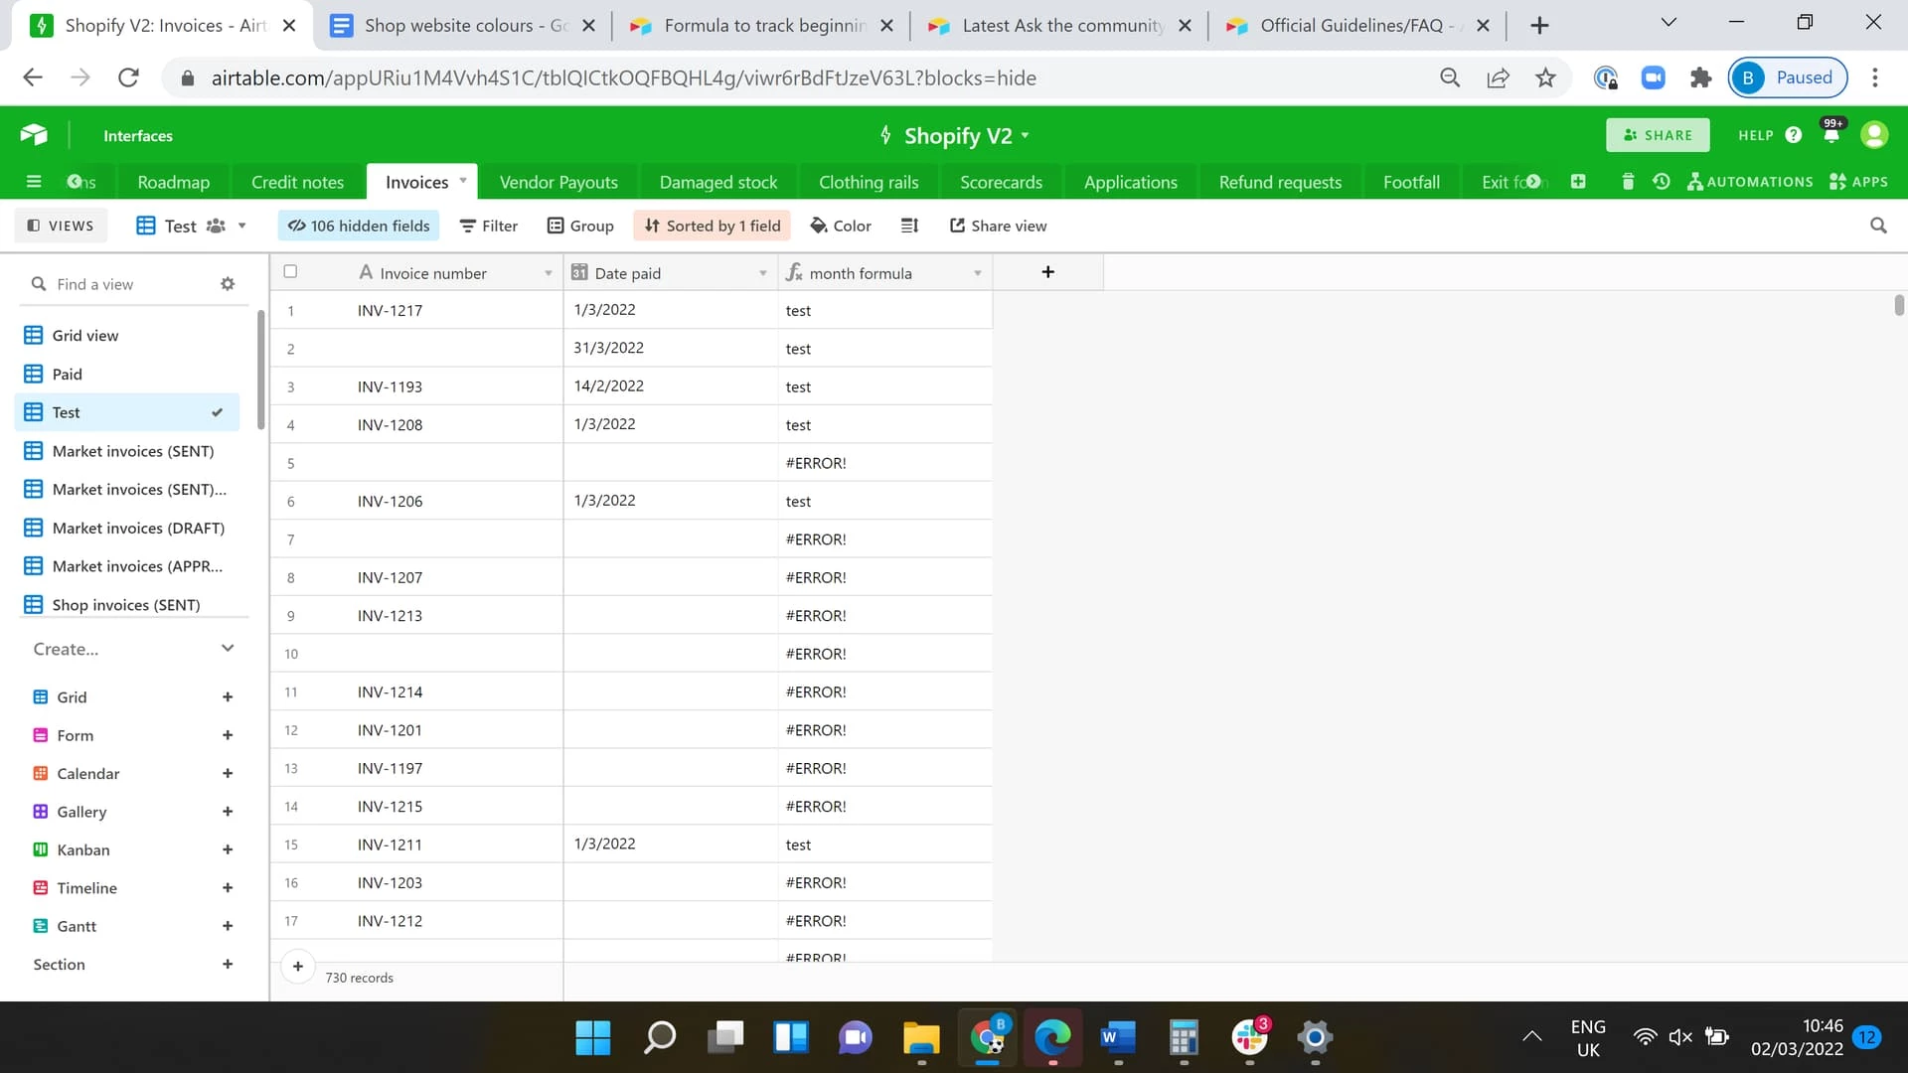Open Interfaces link

click(138, 135)
